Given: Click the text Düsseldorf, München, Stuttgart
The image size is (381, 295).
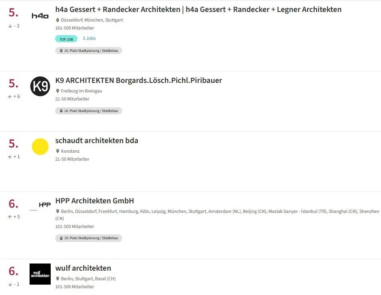Looking at the screenshot, I should click(92, 20).
